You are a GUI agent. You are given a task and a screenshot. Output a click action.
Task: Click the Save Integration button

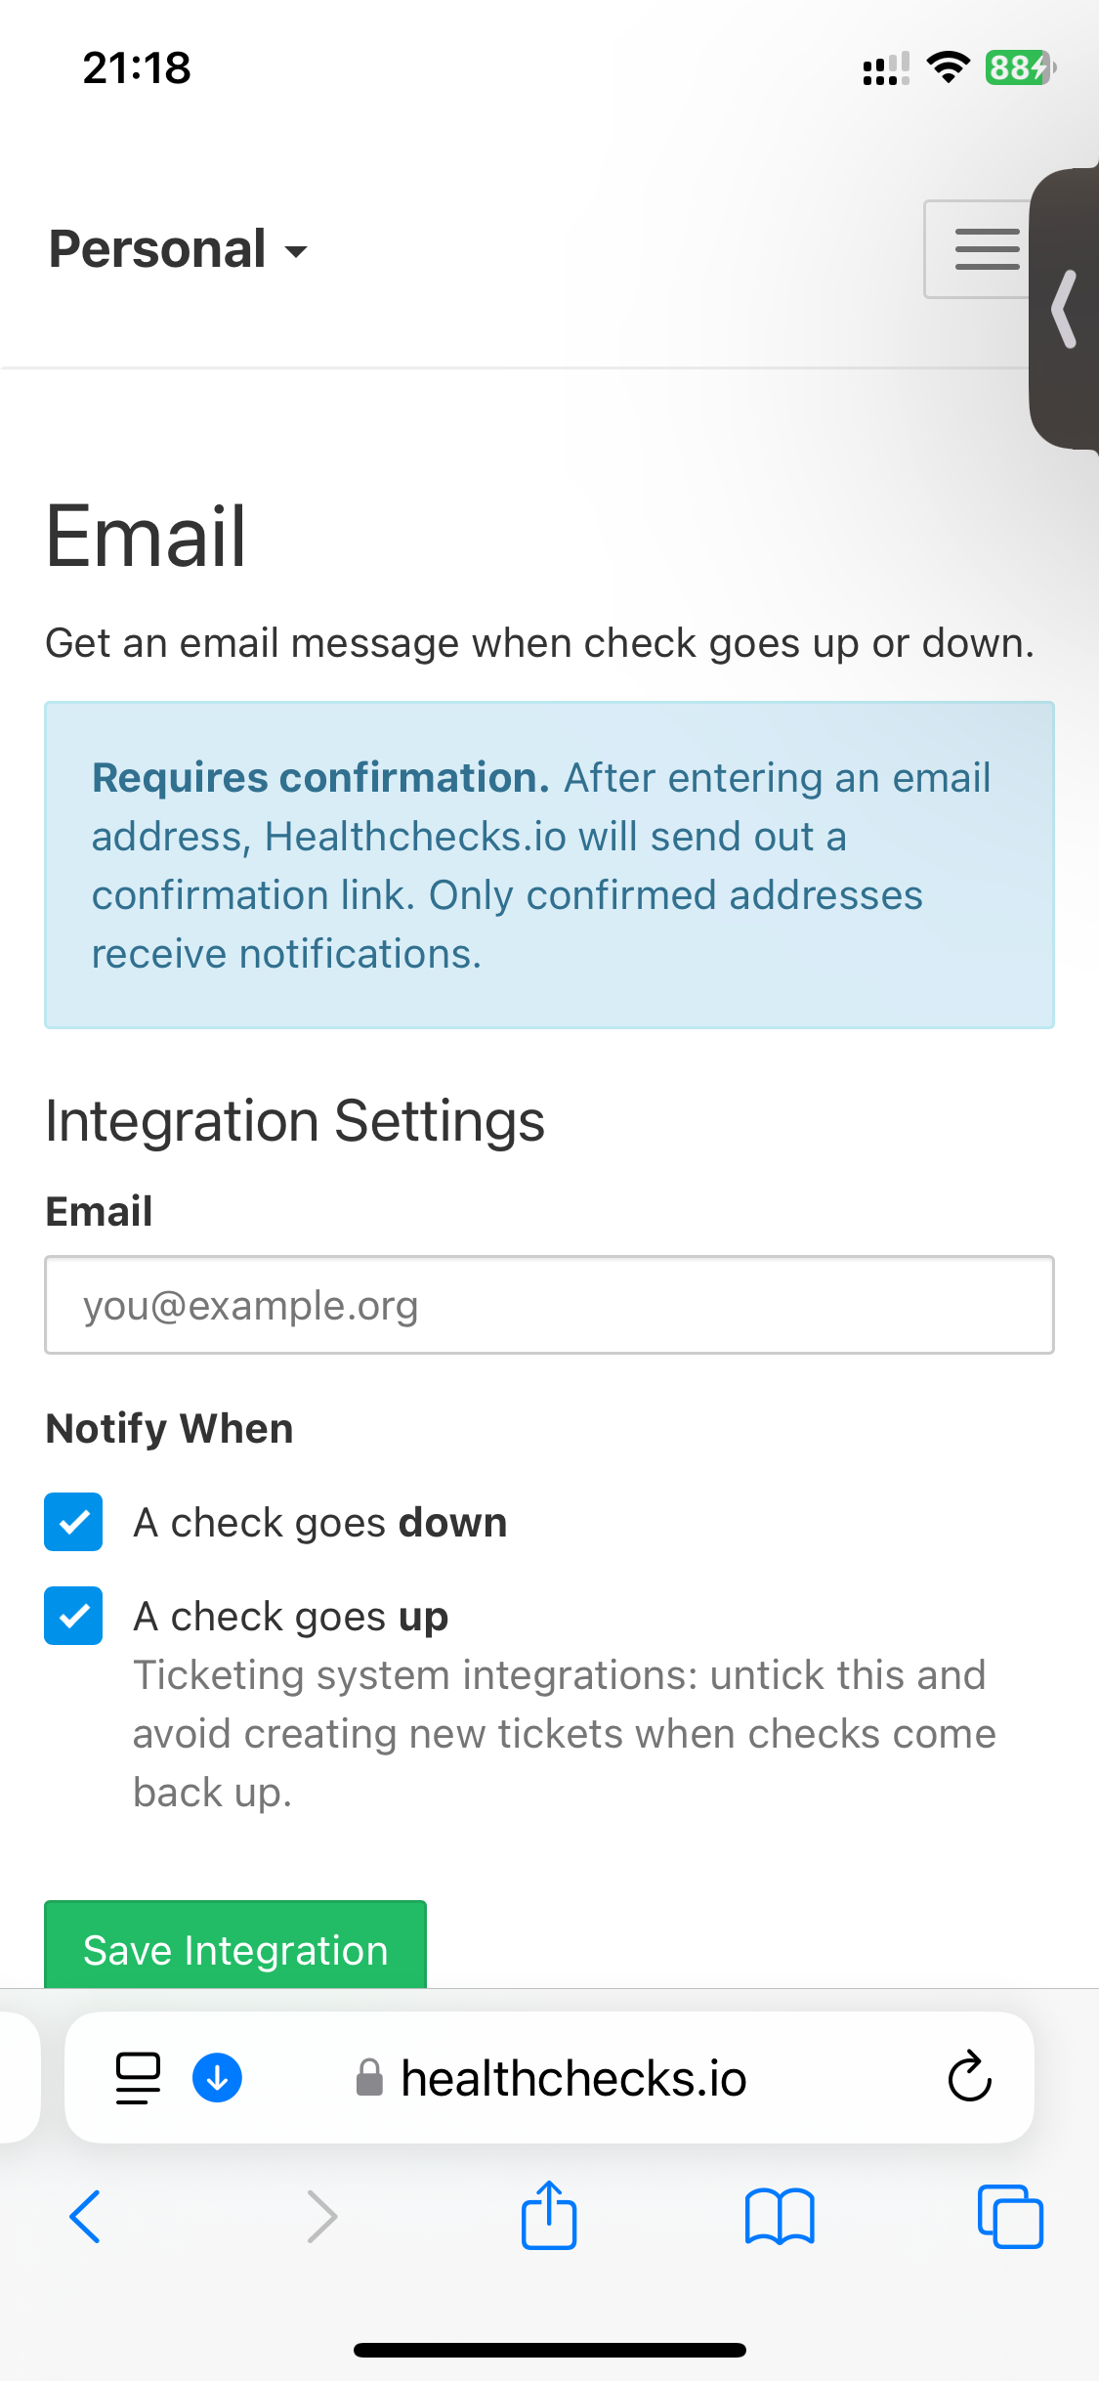coord(235,1948)
